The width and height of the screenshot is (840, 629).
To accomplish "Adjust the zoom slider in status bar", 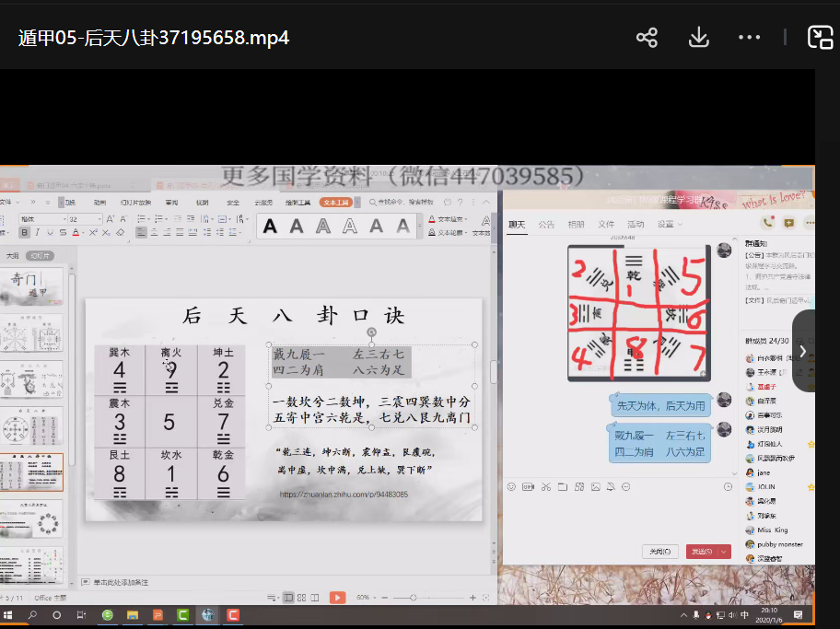I will tap(412, 598).
